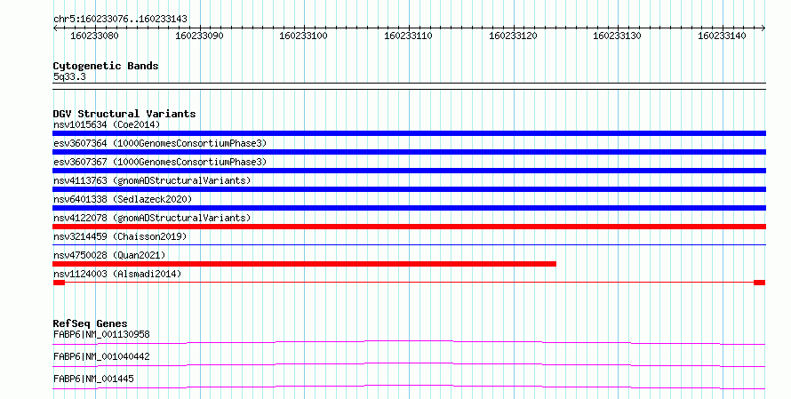Click the blue bar under nsv1015634

pos(409,133)
